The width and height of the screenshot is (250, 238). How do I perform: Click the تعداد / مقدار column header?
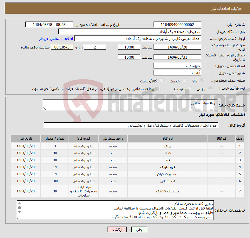pos(55,138)
